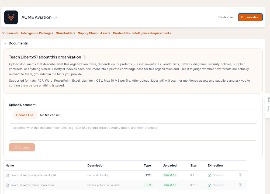Delete polaris_skyways_corporate_identity.txt with trash icon
The image size is (270, 194).
click(x=240, y=175)
